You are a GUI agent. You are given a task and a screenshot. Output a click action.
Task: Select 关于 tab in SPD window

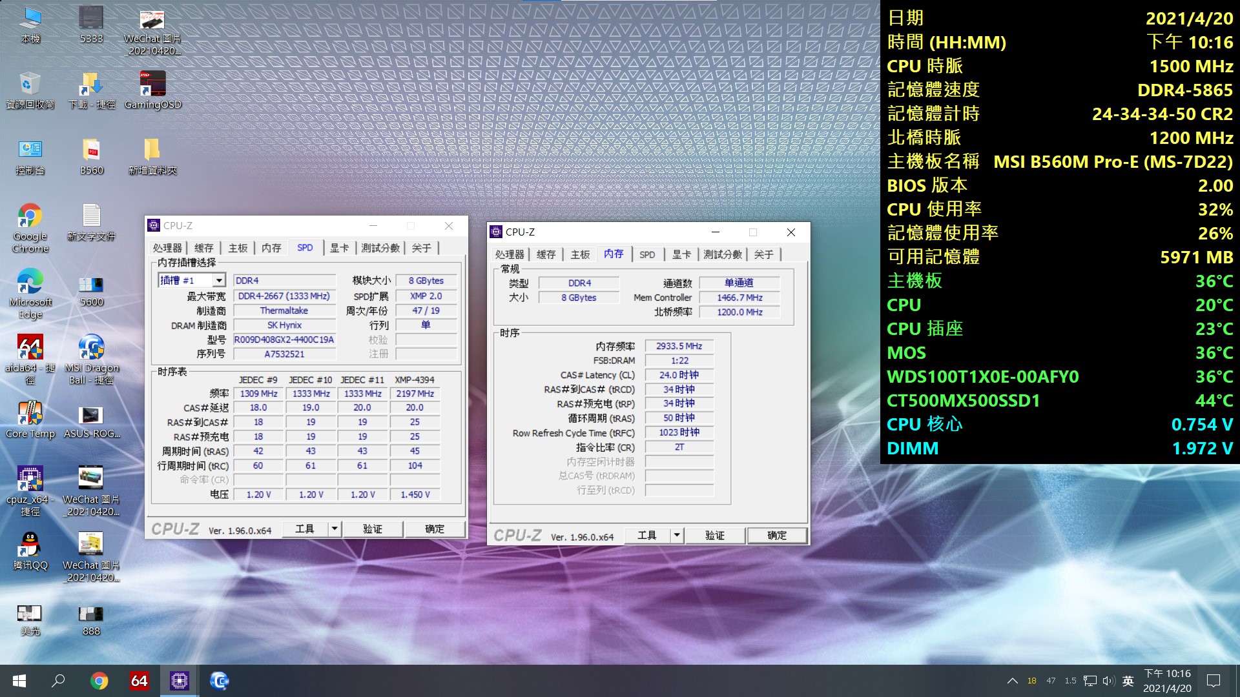click(422, 248)
